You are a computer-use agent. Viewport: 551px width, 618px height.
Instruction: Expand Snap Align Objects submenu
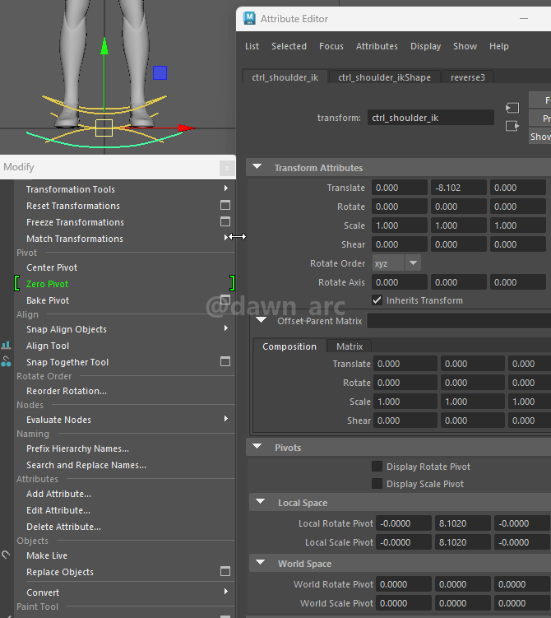click(x=226, y=328)
